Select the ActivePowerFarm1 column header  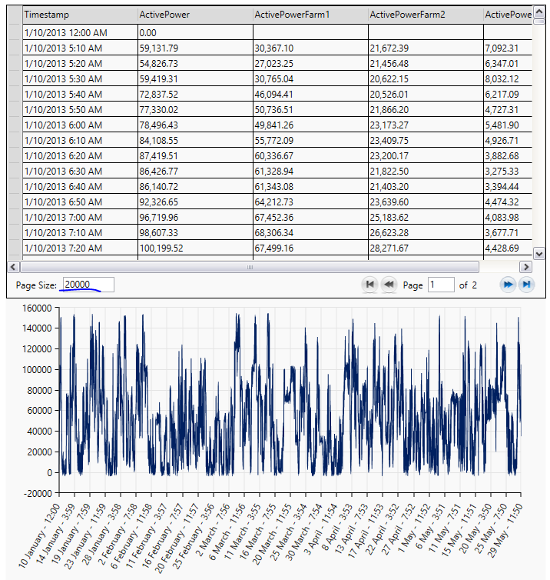(x=310, y=15)
